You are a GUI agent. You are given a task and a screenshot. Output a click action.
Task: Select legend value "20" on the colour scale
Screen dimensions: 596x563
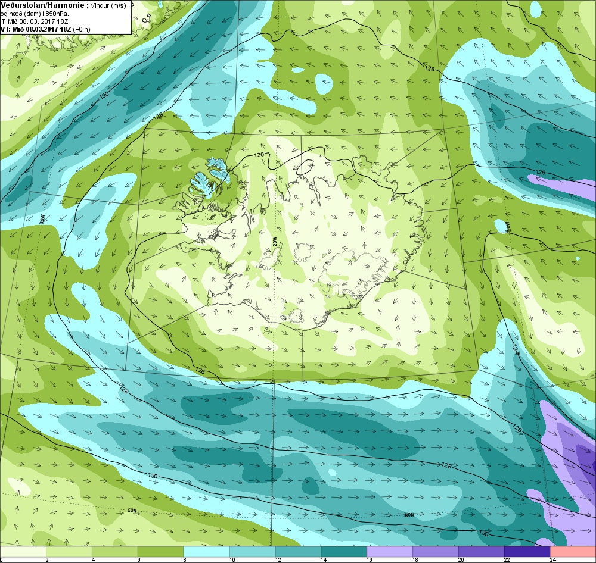[461, 559]
